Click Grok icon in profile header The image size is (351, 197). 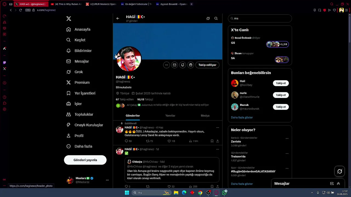(x=208, y=18)
